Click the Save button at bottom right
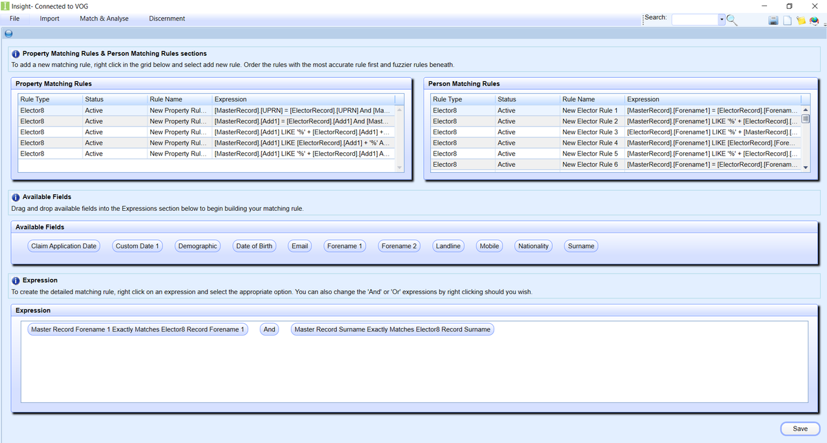The height and width of the screenshot is (443, 827). pos(799,429)
